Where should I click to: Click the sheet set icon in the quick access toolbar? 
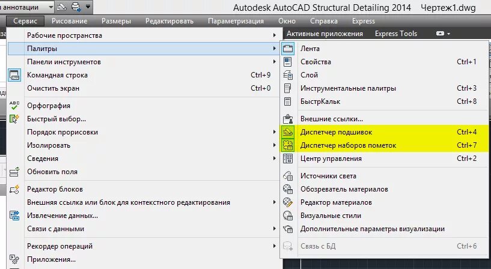pyautogui.click(x=62, y=7)
